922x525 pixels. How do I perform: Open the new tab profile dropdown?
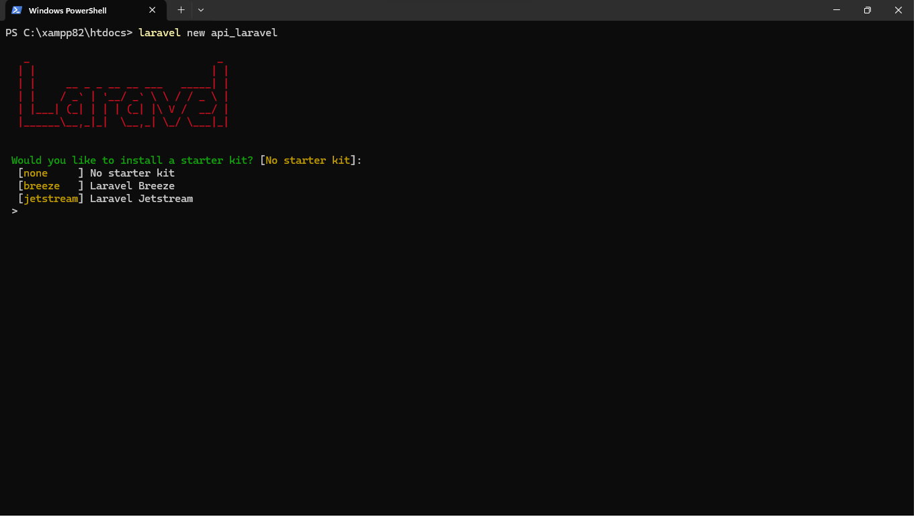coord(201,10)
